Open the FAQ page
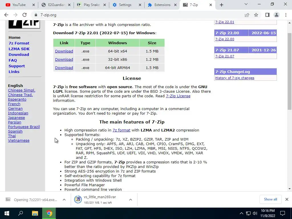 (13, 60)
